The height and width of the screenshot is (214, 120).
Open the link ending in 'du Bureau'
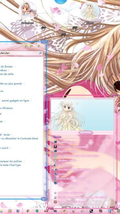[6, 66]
